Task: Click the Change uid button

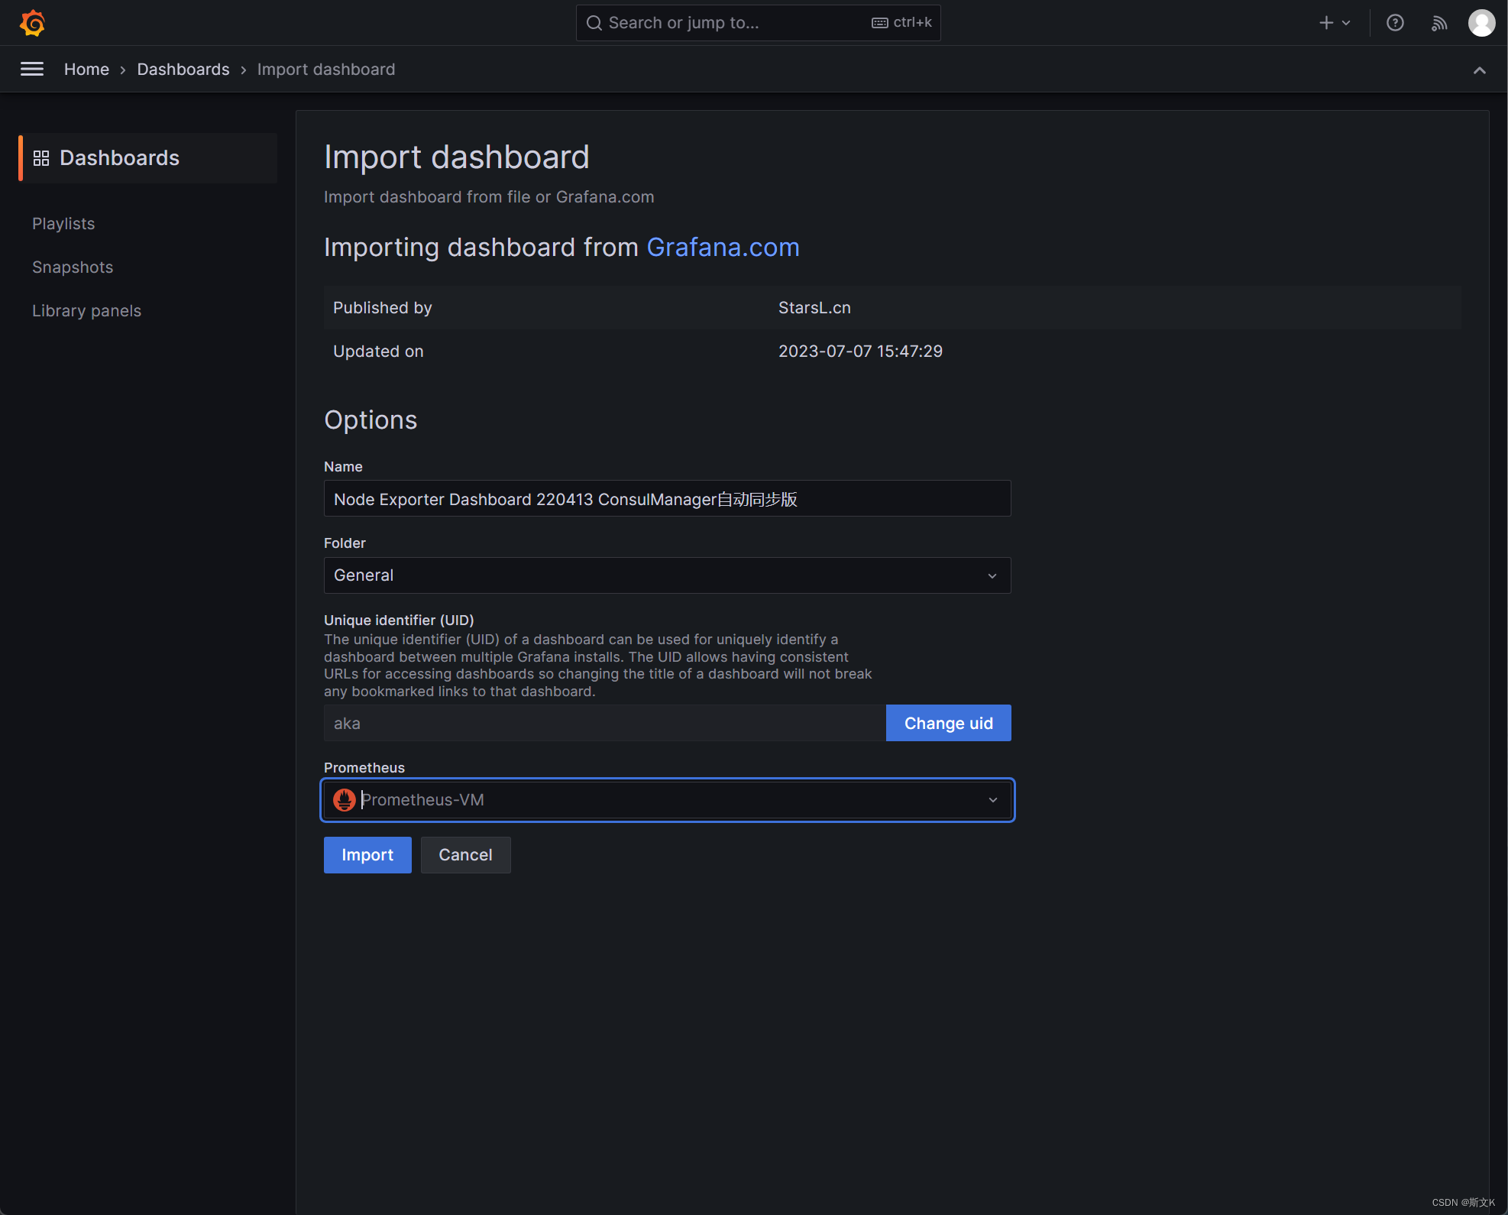Action: (x=948, y=723)
